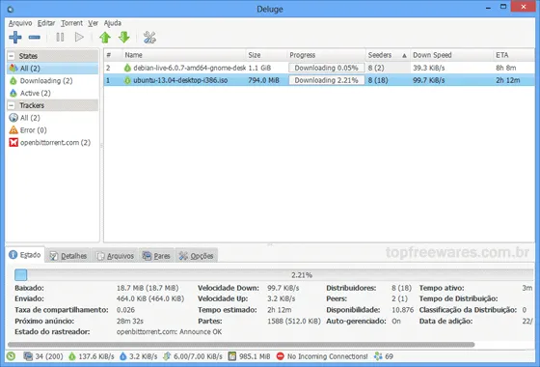Sort by the Name column header
The width and height of the screenshot is (540, 367).
point(184,55)
